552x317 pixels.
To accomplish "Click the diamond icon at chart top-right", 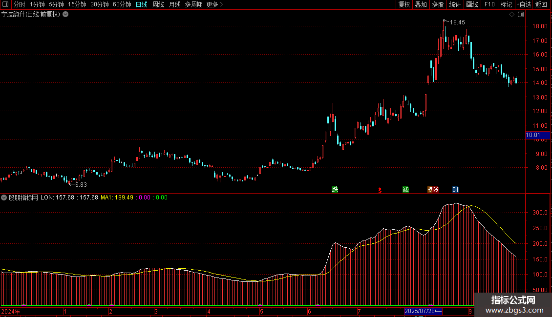I will pyautogui.click(x=511, y=15).
